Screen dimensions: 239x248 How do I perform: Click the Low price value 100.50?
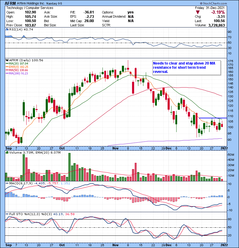[30, 21]
